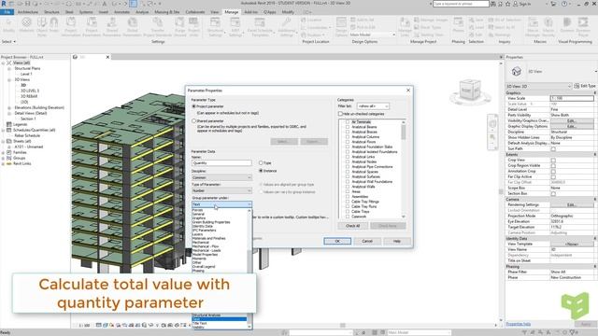Check Air Terminals category

348,122
